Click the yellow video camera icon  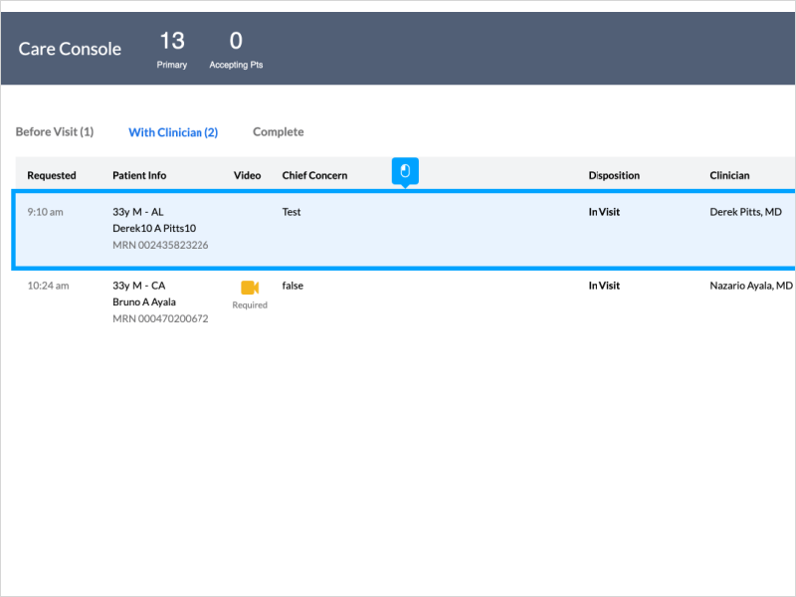(x=250, y=288)
